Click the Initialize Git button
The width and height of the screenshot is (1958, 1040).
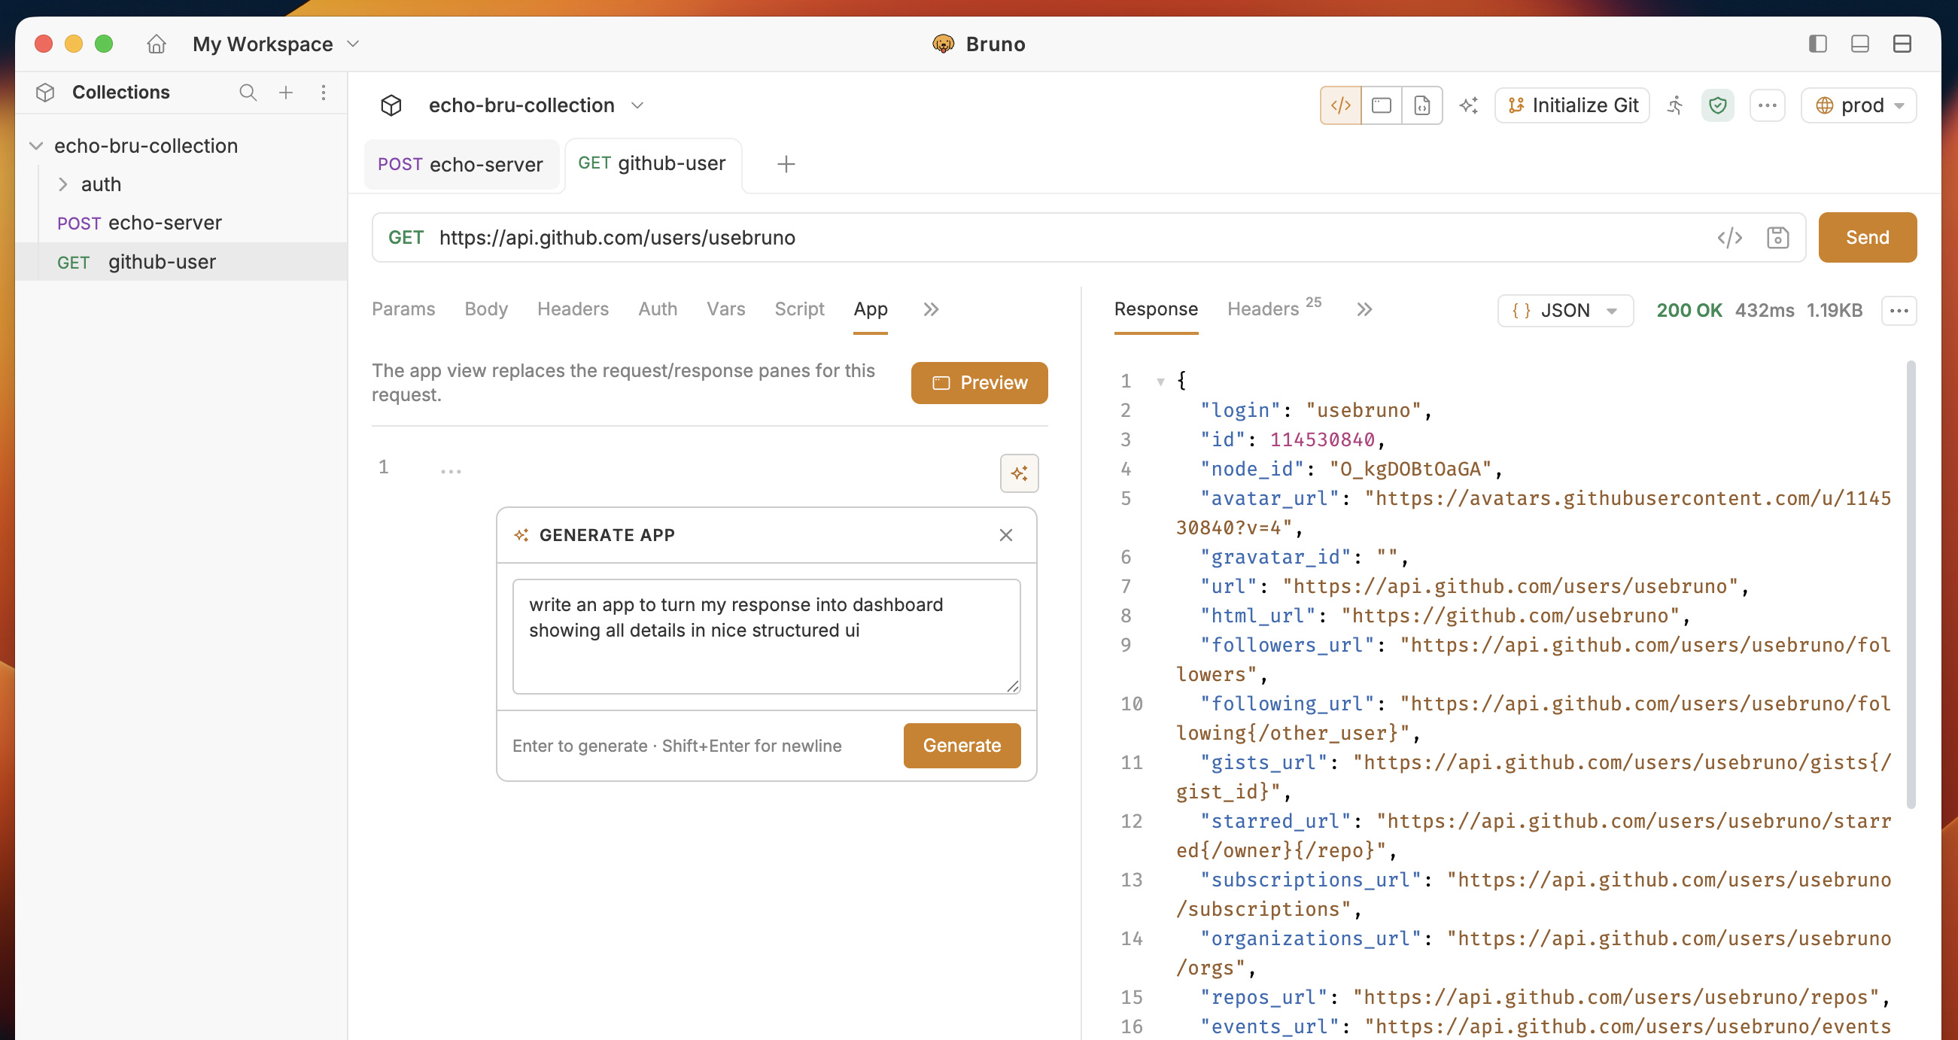[x=1573, y=105]
